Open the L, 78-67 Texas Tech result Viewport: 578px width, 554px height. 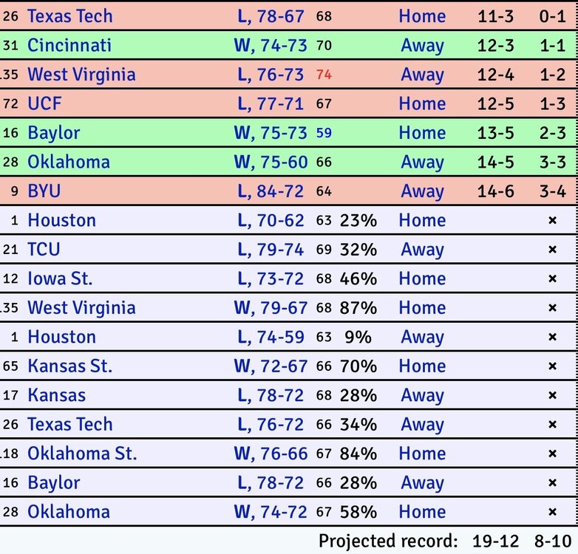(x=271, y=16)
